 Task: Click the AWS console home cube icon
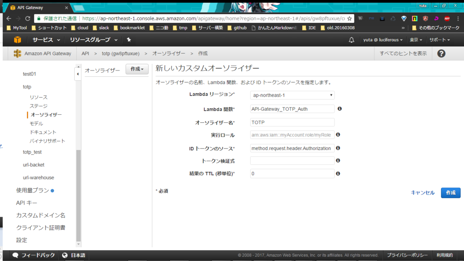18,40
